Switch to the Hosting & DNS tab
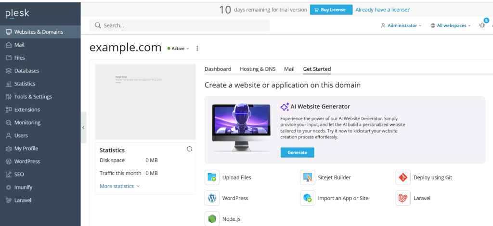 click(x=258, y=69)
